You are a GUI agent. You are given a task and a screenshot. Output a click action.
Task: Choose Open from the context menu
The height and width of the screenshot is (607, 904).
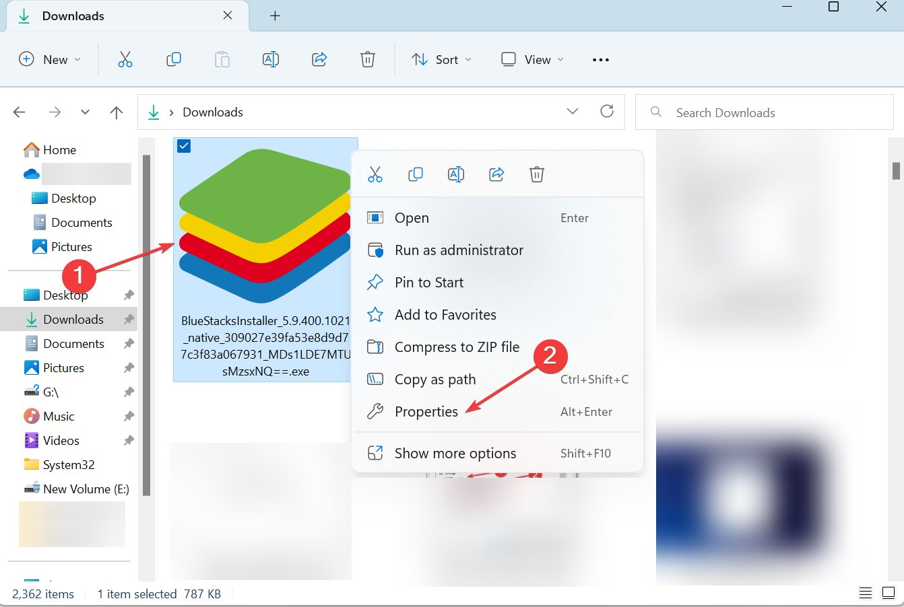click(x=498, y=217)
